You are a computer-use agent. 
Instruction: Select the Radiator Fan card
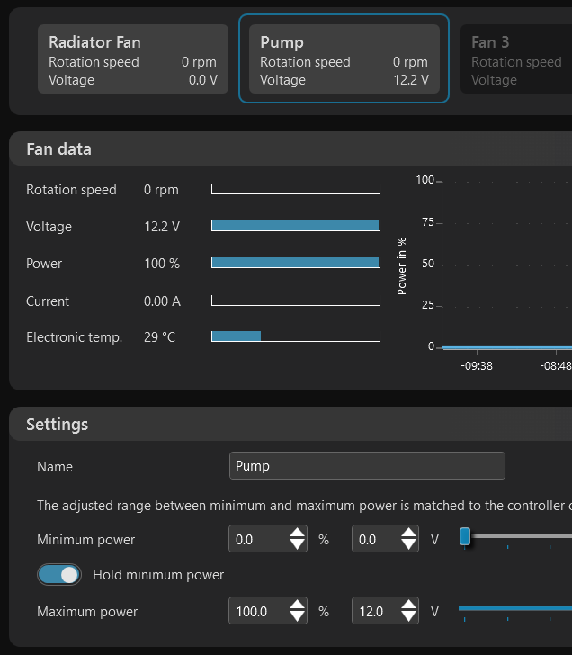coord(132,59)
